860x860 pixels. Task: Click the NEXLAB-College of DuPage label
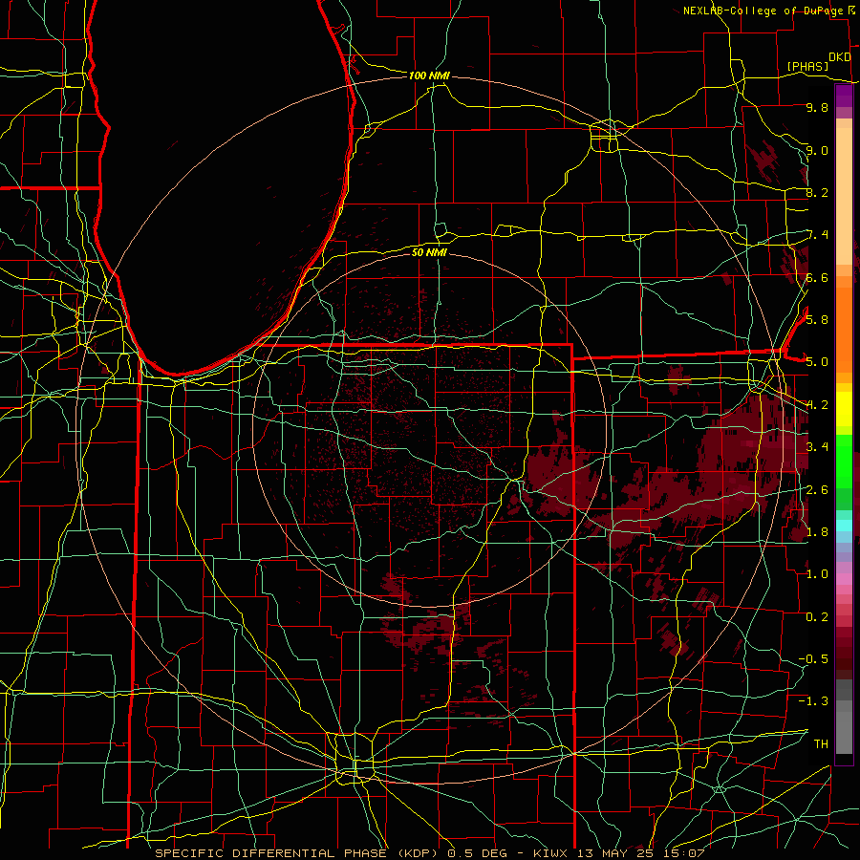[x=763, y=11]
